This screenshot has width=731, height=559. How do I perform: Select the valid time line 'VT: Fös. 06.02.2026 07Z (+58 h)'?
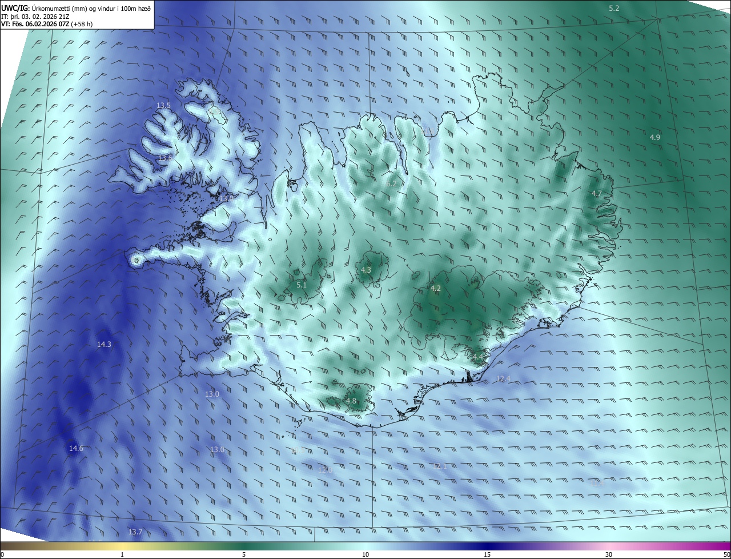tap(47, 24)
